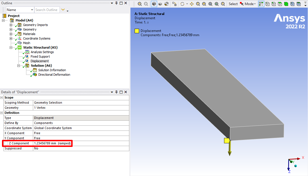This screenshot has width=308, height=176.
Task: Enable shaded exterior and edges display
Action: pyautogui.click(x=154, y=4)
